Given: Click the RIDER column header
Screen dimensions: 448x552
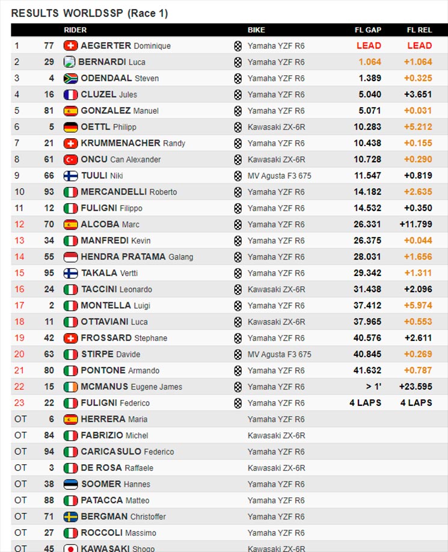Looking at the screenshot, I should [x=75, y=30].
